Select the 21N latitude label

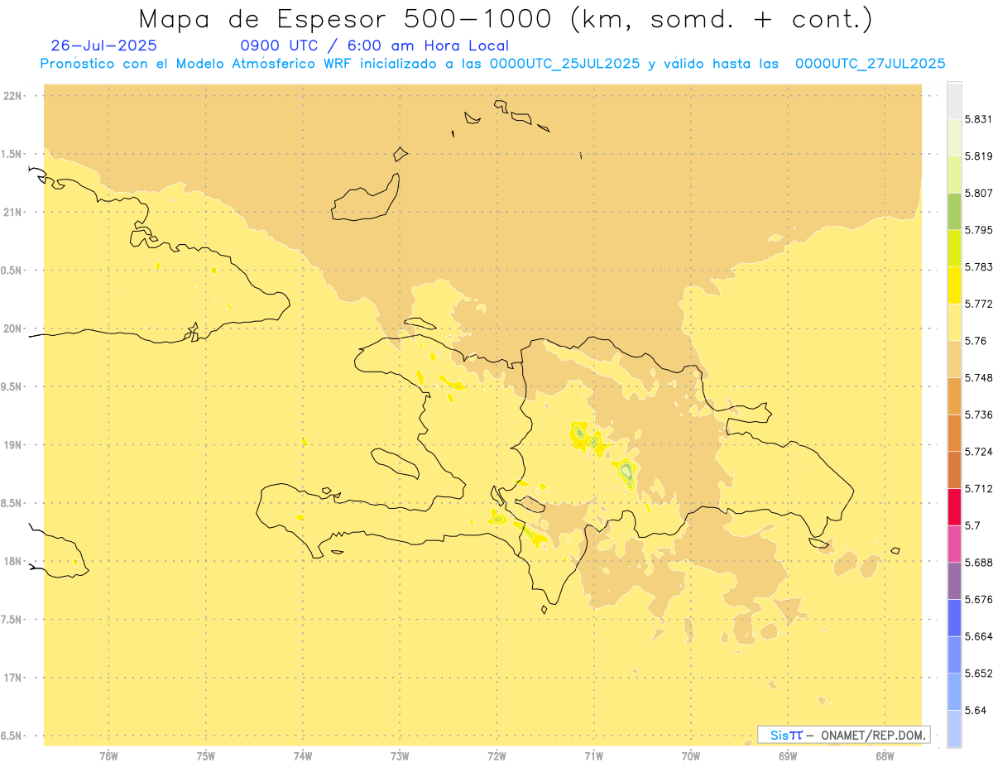click(x=12, y=213)
